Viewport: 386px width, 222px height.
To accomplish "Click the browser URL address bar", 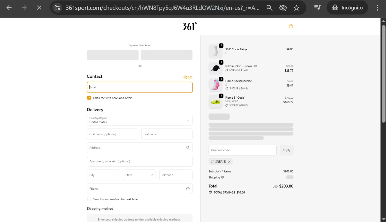I will 162,8.
